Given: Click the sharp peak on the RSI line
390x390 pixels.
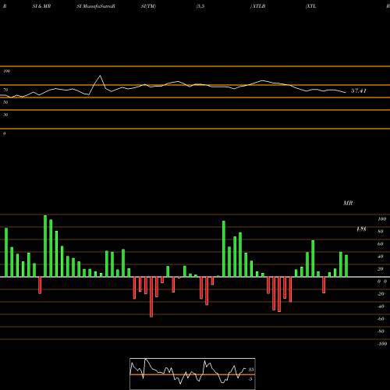Looking at the screenshot, I should coord(100,76).
